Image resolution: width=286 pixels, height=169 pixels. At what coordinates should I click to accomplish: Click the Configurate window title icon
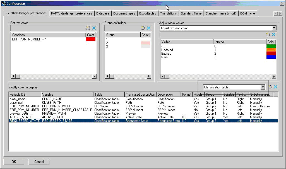pos(4,3)
